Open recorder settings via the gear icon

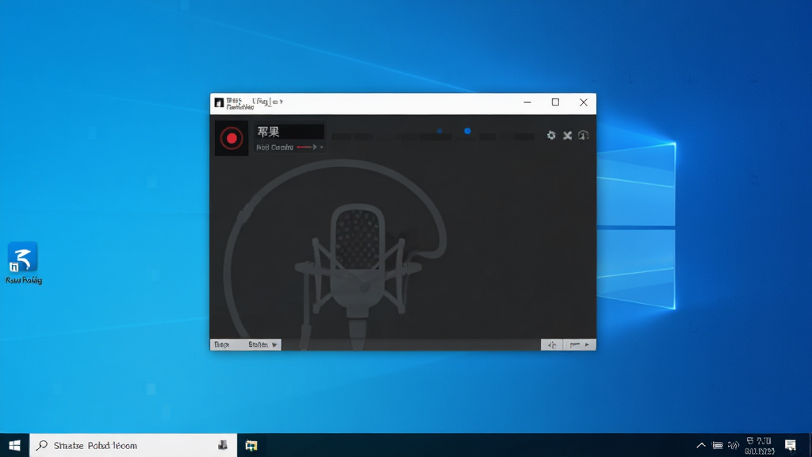[551, 135]
